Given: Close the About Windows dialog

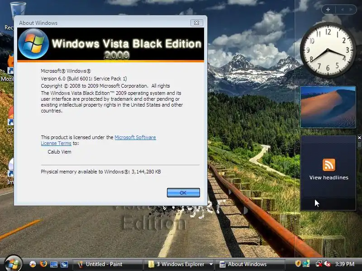Looking at the screenshot, I should pos(197,23).
